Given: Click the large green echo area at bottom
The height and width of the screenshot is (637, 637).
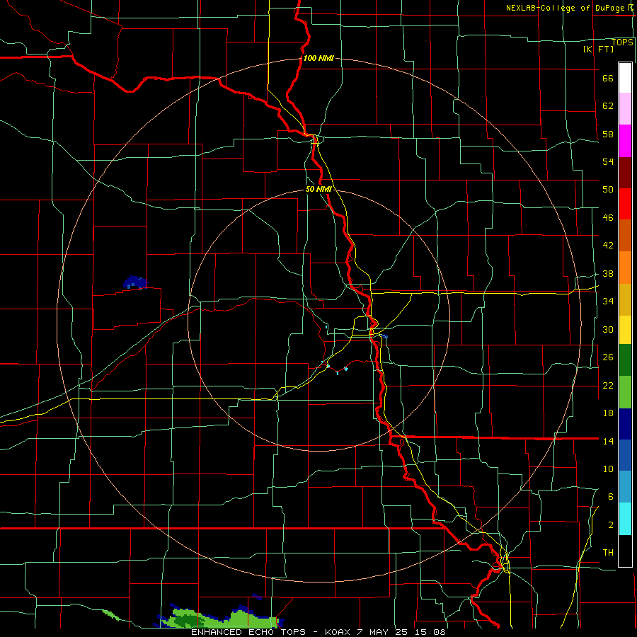Looking at the screenshot, I should [222, 617].
